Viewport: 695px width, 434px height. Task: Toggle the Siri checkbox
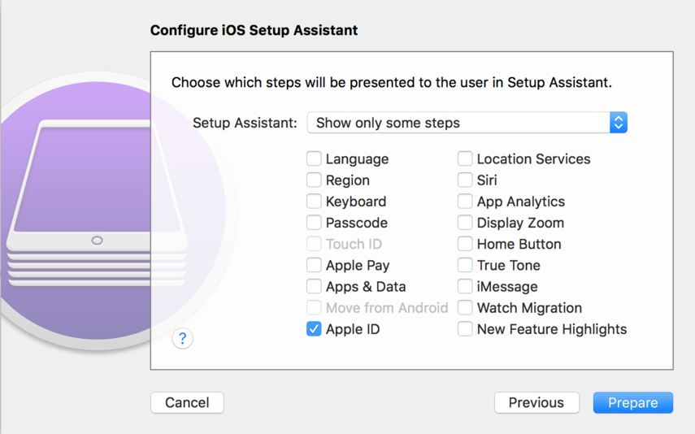(465, 180)
